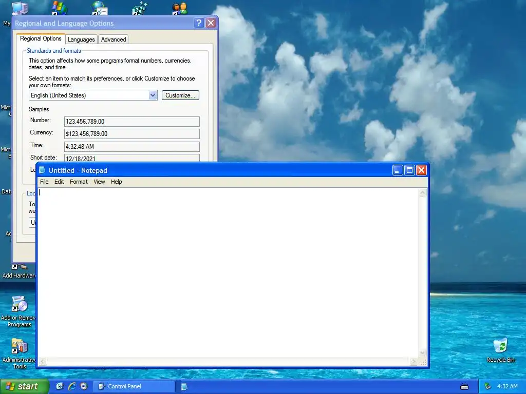
Task: Click the Safely Remove Hardware tray icon
Action: click(488, 386)
